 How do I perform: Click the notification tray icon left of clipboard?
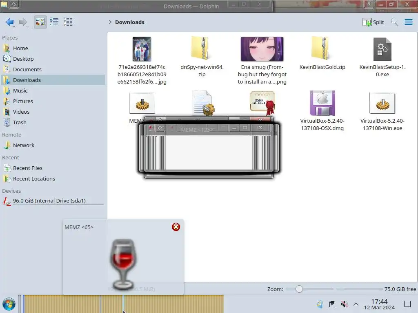320,304
